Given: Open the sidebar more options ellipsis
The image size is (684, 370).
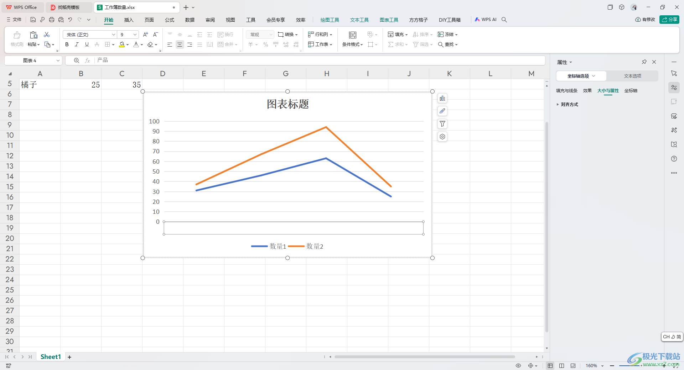Looking at the screenshot, I should coord(674,173).
